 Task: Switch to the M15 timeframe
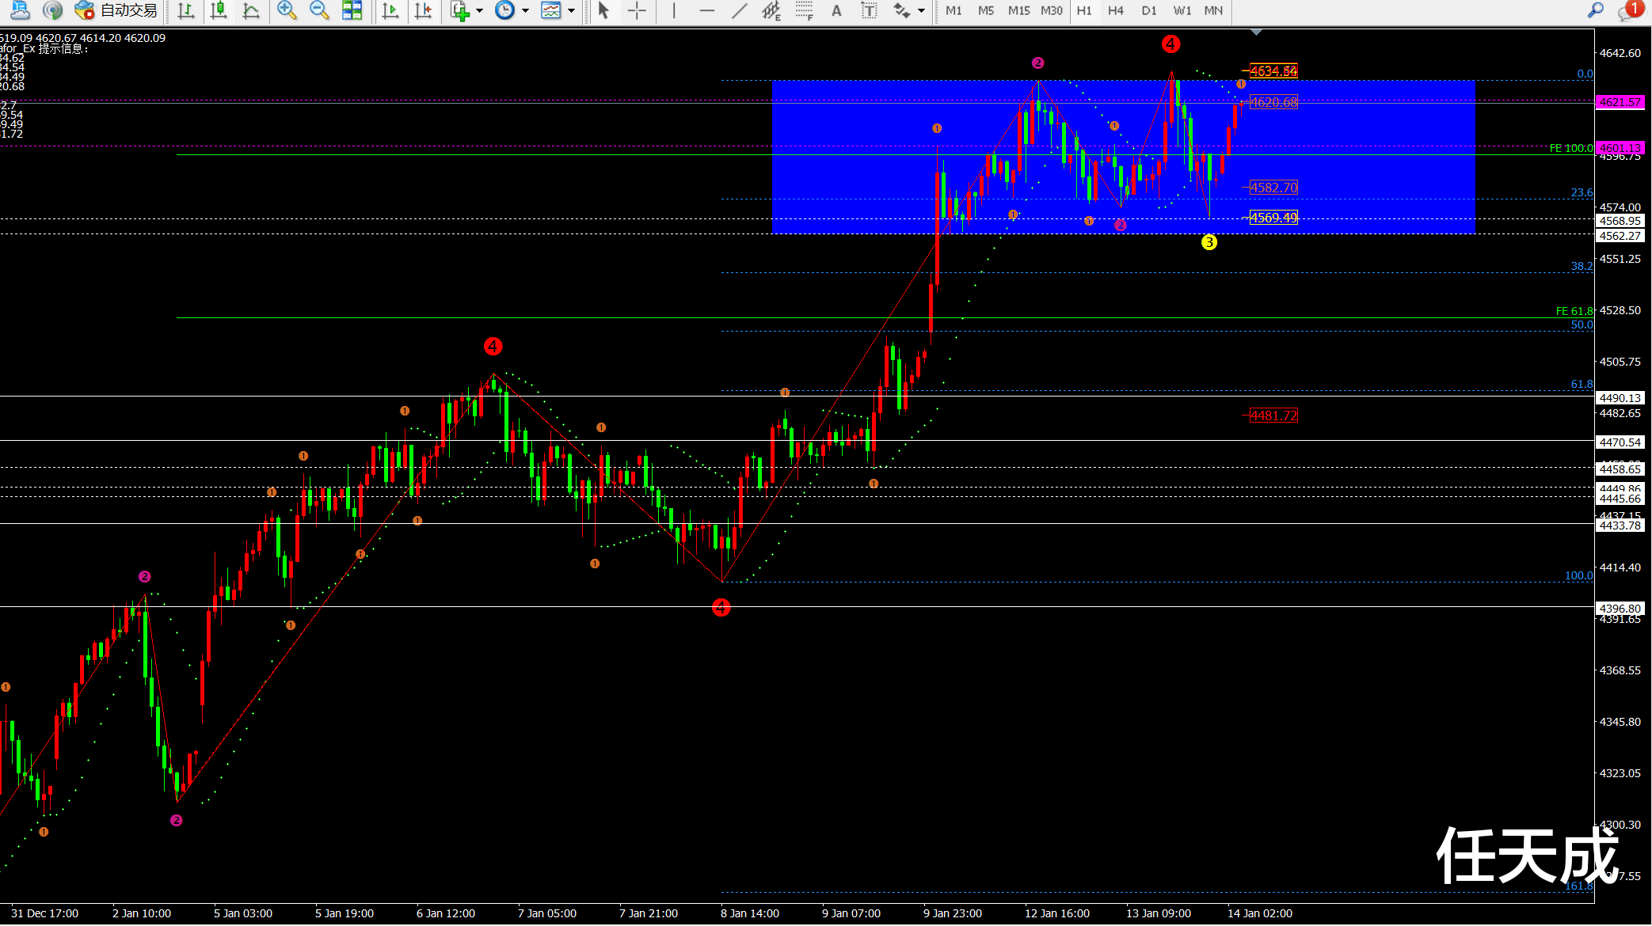1018,10
